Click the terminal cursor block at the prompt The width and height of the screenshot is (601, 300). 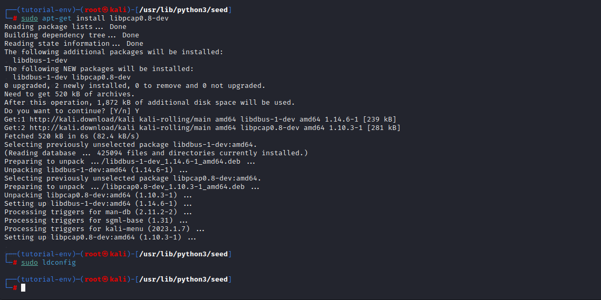click(x=23, y=288)
